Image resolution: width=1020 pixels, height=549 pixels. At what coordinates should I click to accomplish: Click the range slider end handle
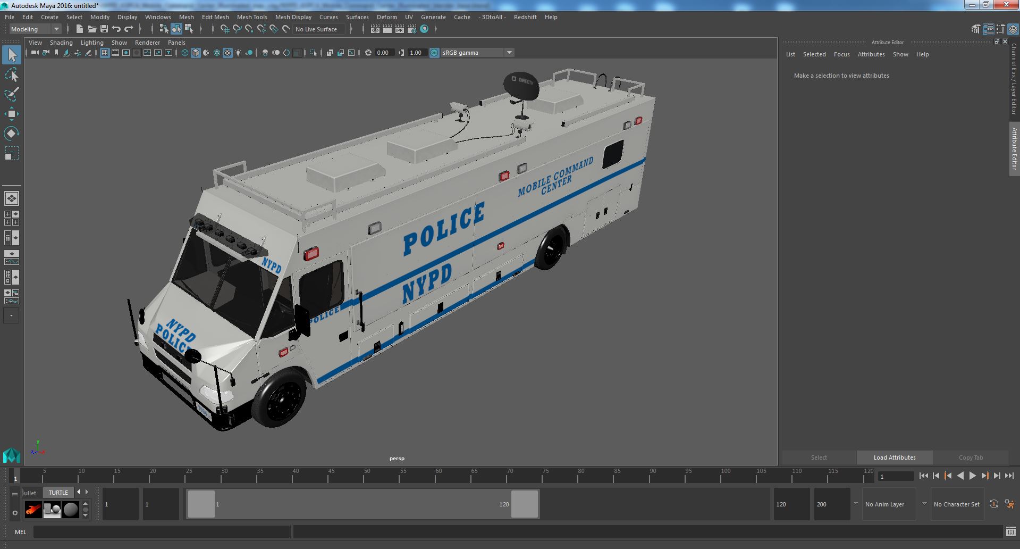click(525, 504)
